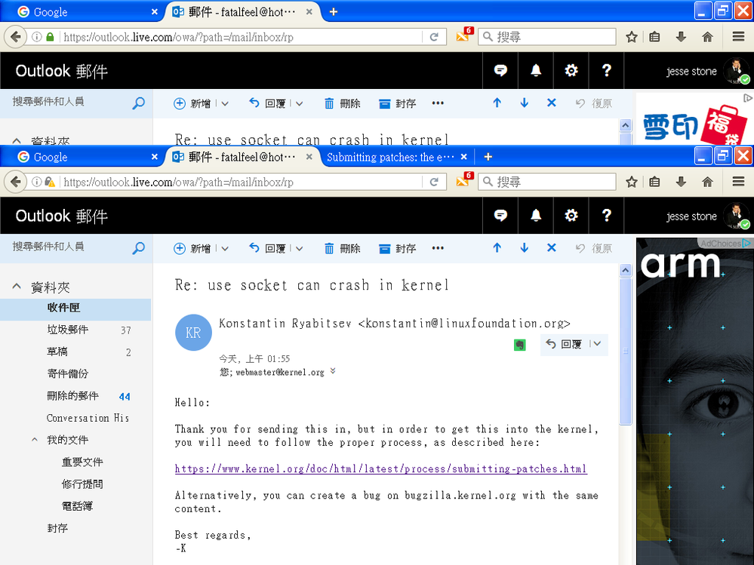Screen dimensions: 754x565
Task: Click home icon in front window browser toolbar
Action: point(707,182)
